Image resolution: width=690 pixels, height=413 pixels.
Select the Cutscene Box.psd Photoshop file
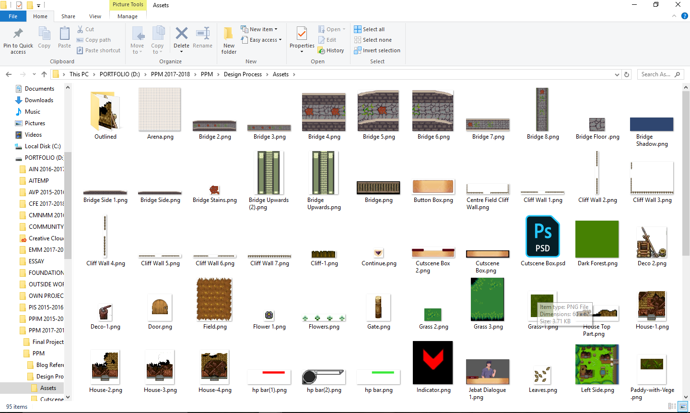coord(543,241)
